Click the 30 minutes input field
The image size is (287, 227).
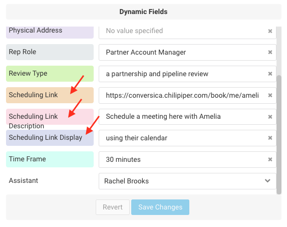(x=183, y=159)
